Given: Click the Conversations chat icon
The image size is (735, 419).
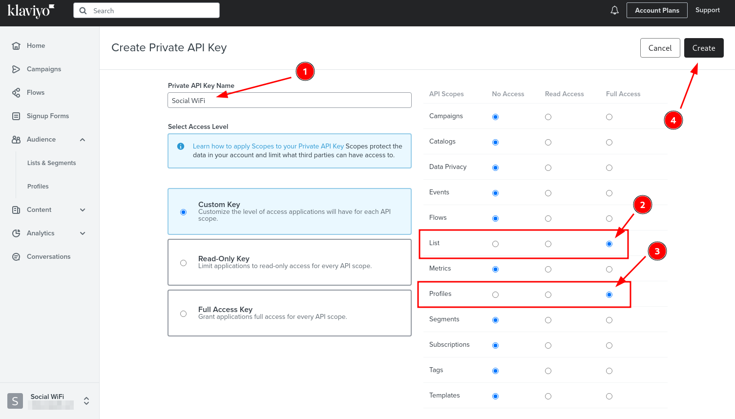Looking at the screenshot, I should pos(16,256).
